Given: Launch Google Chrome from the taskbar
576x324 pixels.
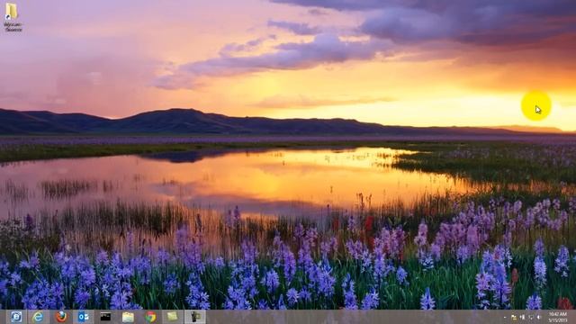Looking at the screenshot, I should (150, 317).
